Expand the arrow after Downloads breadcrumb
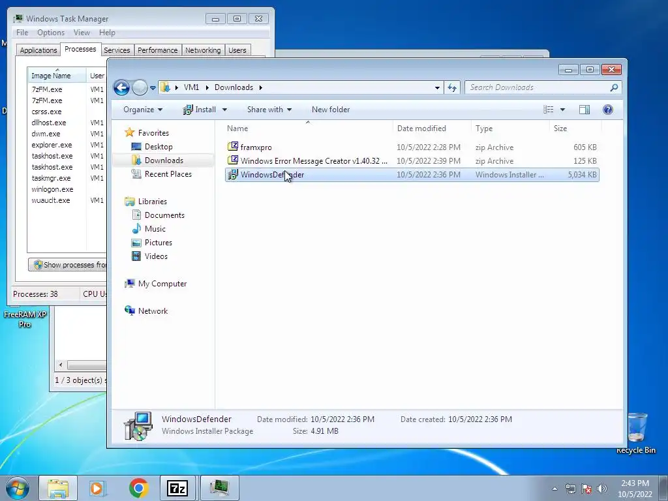The image size is (668, 501). click(260, 88)
